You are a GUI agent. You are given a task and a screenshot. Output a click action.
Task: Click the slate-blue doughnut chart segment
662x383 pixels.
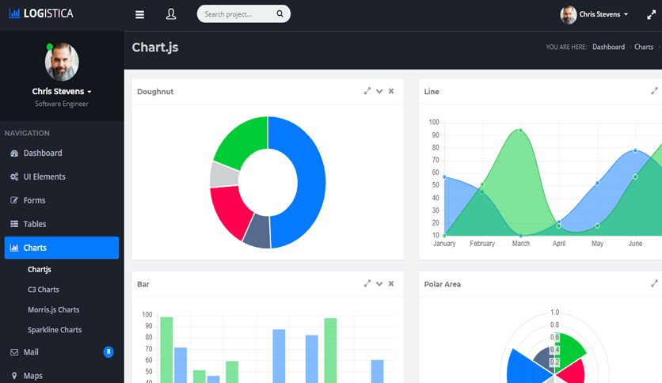[x=257, y=232]
